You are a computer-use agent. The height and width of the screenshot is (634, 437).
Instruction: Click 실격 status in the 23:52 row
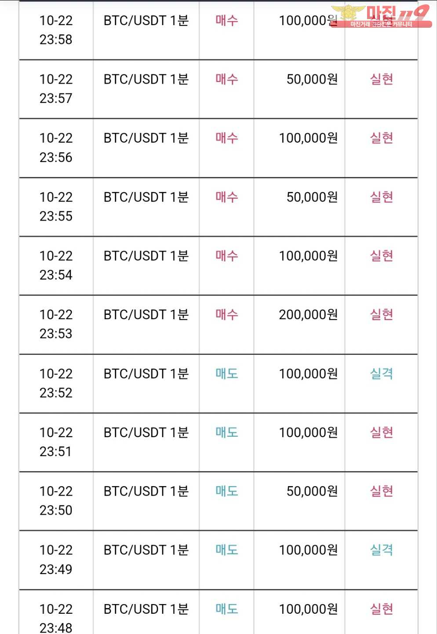382,374
